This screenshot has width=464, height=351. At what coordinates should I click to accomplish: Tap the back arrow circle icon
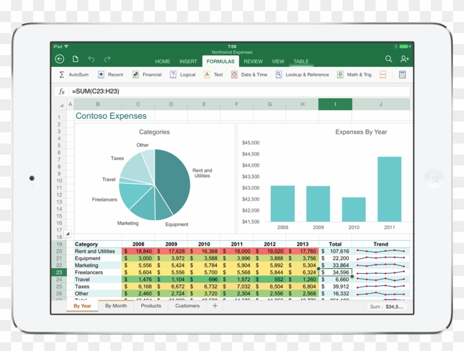pos(60,59)
